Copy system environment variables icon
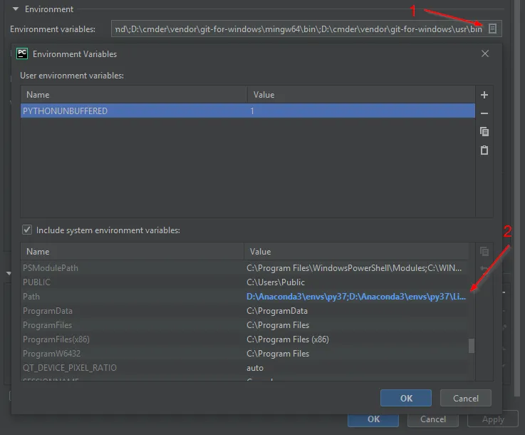Image resolution: width=525 pixels, height=435 pixels. (x=484, y=251)
